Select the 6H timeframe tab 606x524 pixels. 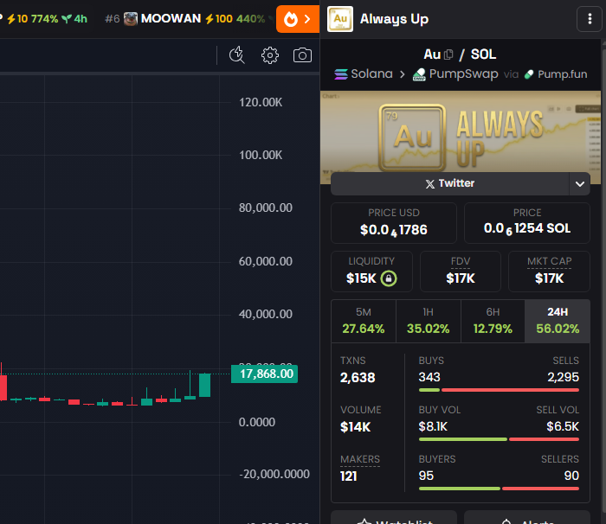tap(493, 321)
